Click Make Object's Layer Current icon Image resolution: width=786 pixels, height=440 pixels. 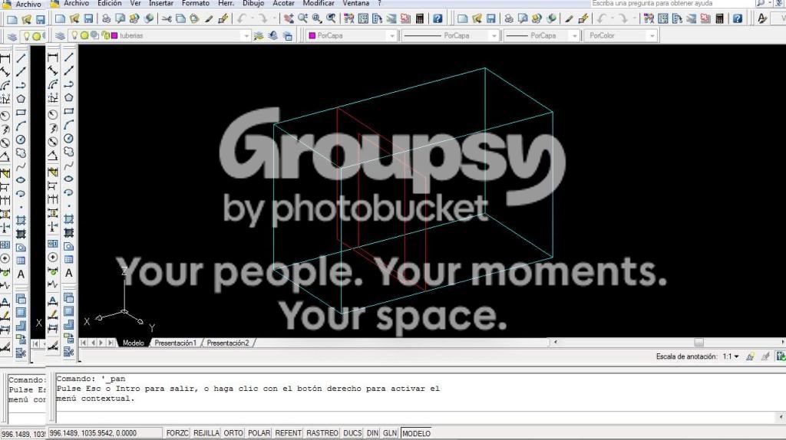click(x=259, y=36)
